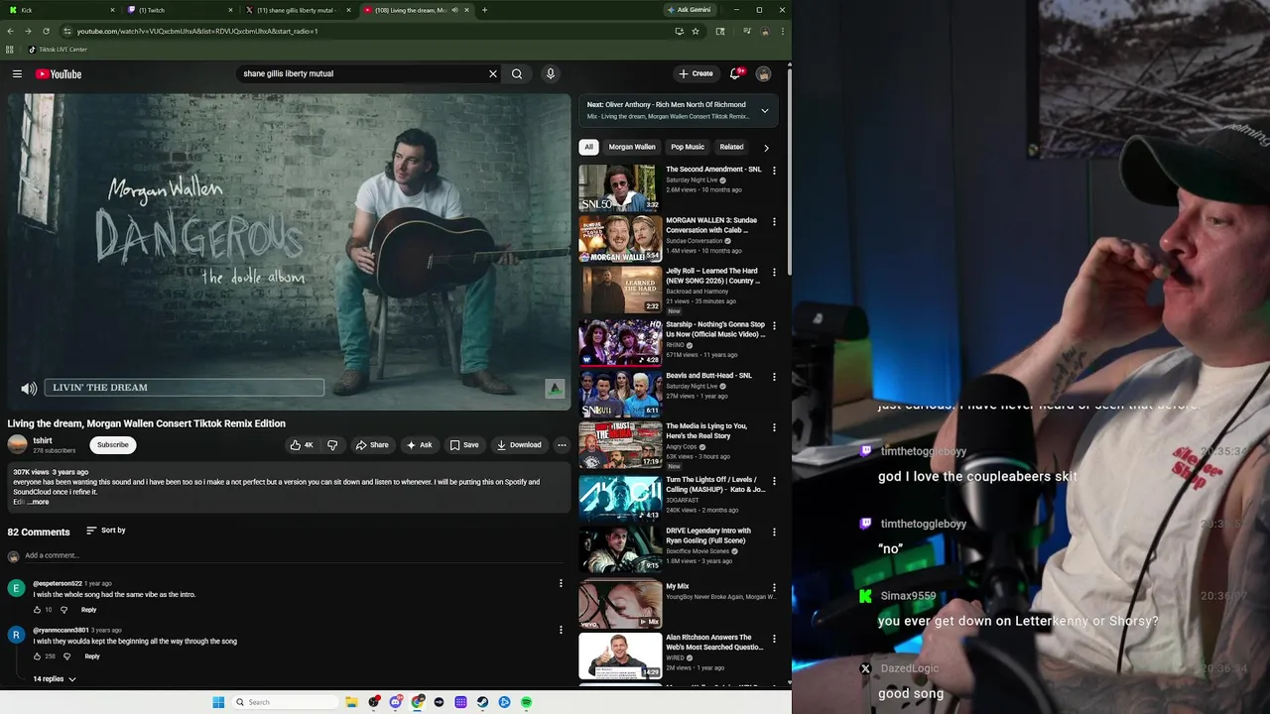Click the Ask Gemini button

pos(690,10)
